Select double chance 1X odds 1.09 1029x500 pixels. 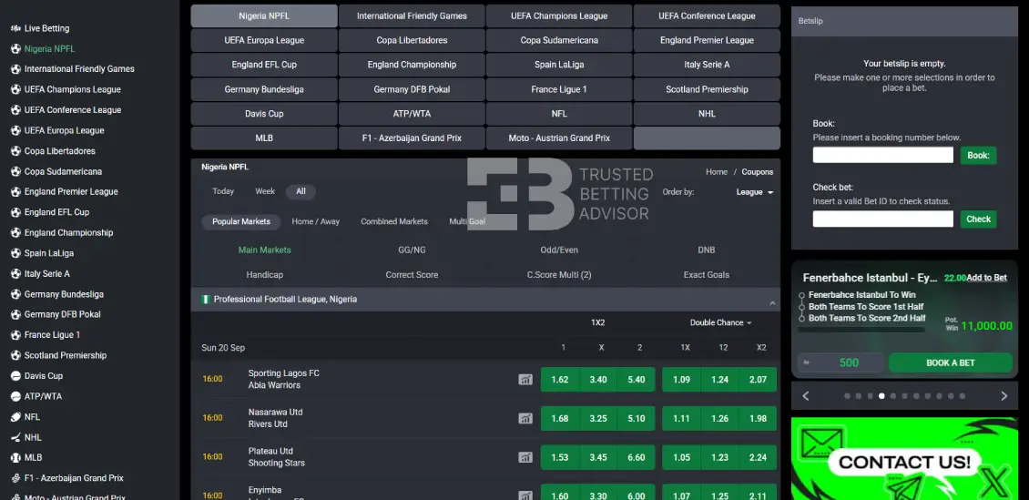tap(681, 379)
